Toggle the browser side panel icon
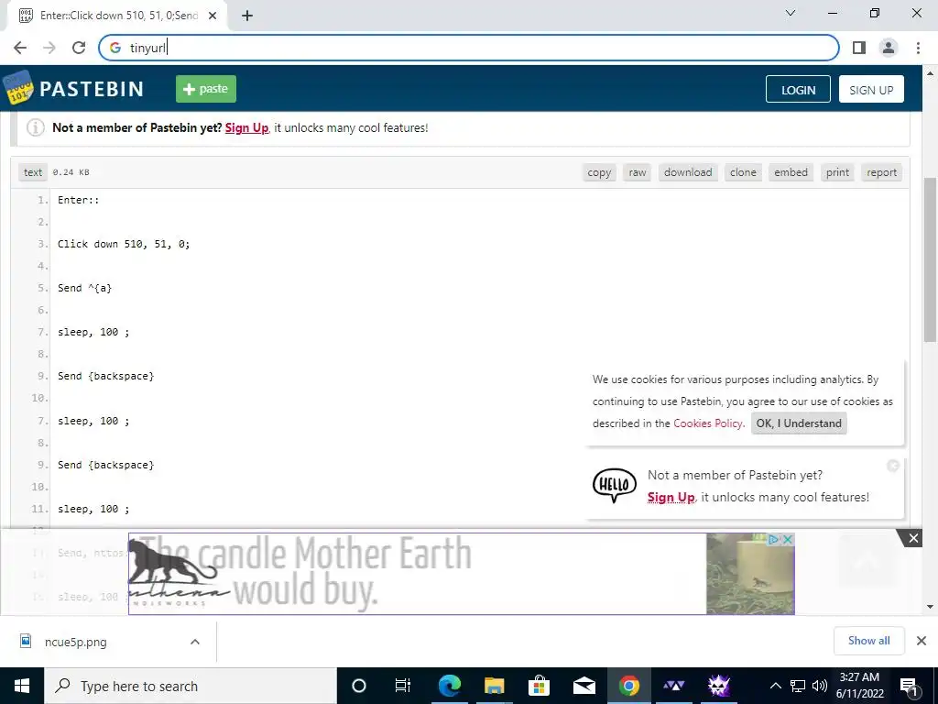This screenshot has width=938, height=704. pyautogui.click(x=859, y=48)
